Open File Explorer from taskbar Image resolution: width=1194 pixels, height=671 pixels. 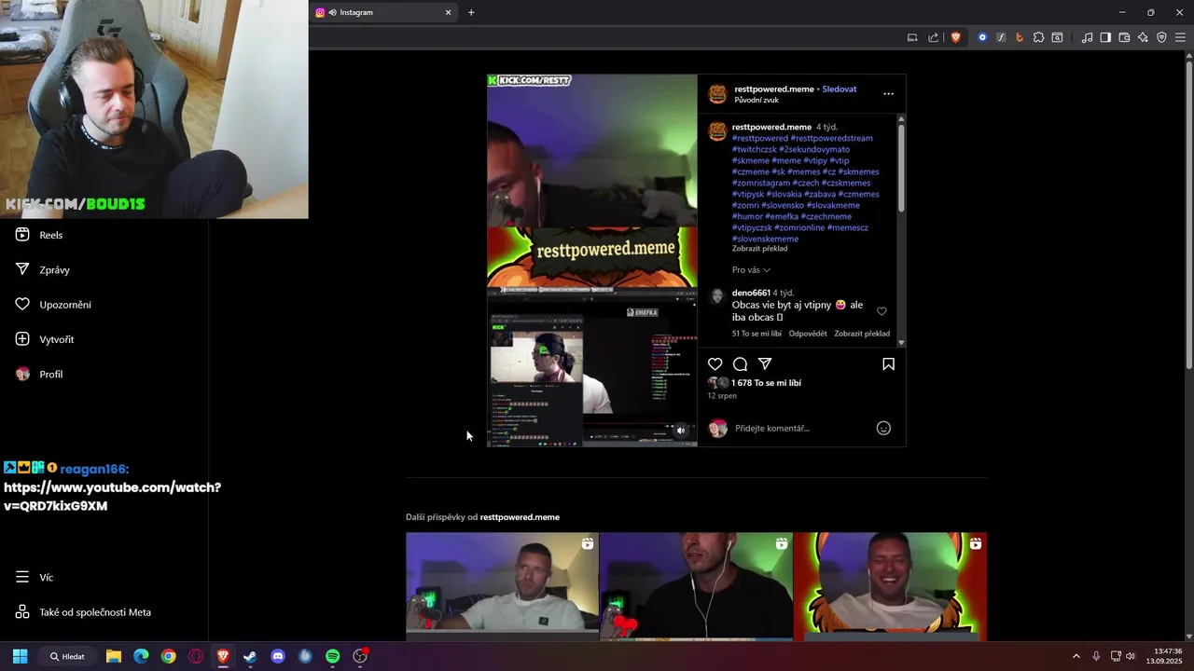pyautogui.click(x=114, y=656)
